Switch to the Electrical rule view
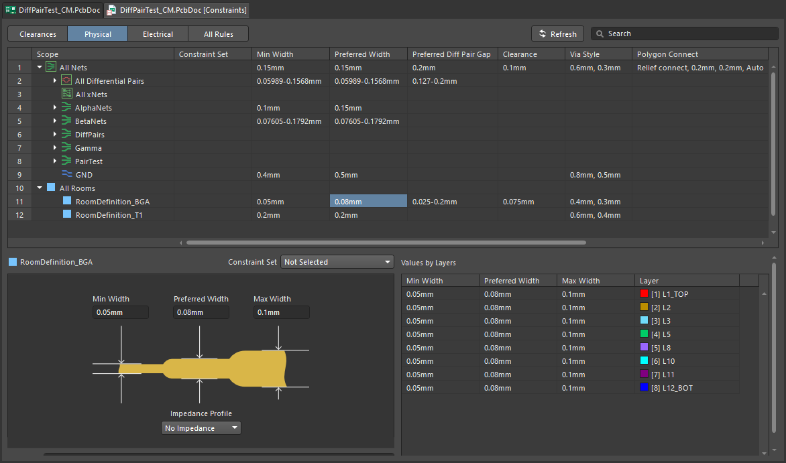The height and width of the screenshot is (463, 786). point(158,34)
